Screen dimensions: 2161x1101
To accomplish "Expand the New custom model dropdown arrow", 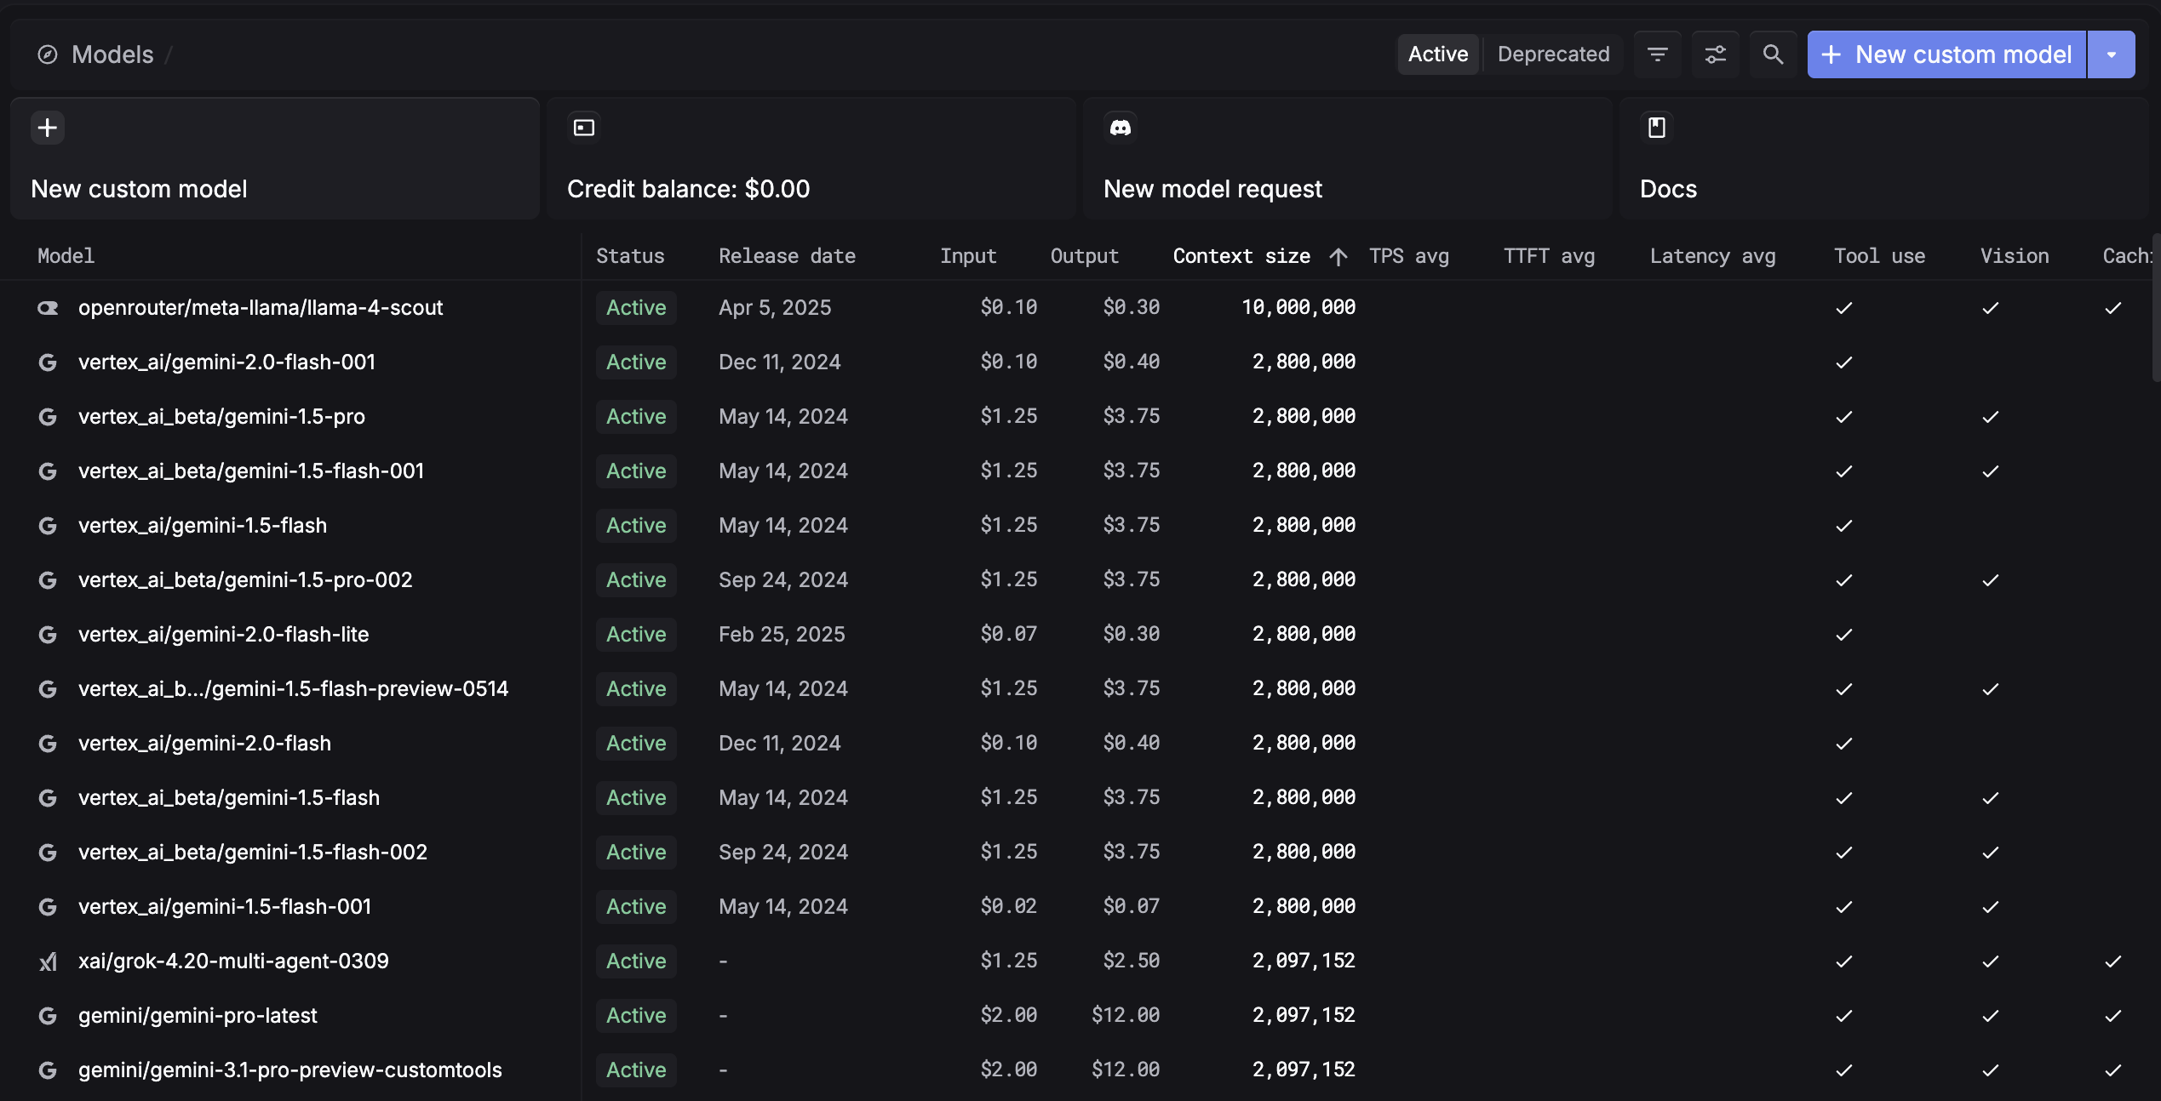I will pyautogui.click(x=2112, y=54).
